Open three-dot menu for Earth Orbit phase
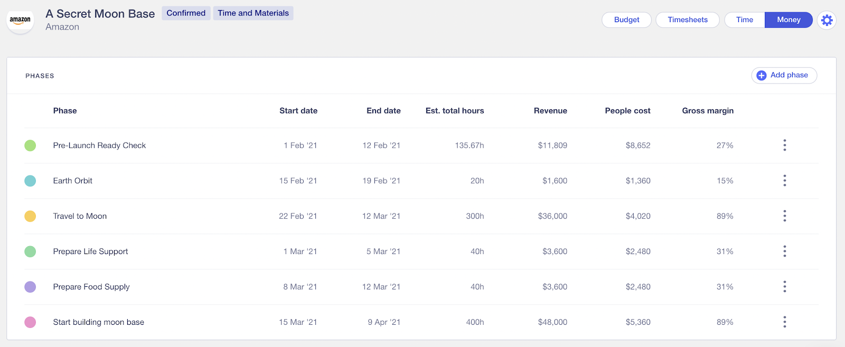Image resolution: width=845 pixels, height=347 pixels. [x=785, y=181]
